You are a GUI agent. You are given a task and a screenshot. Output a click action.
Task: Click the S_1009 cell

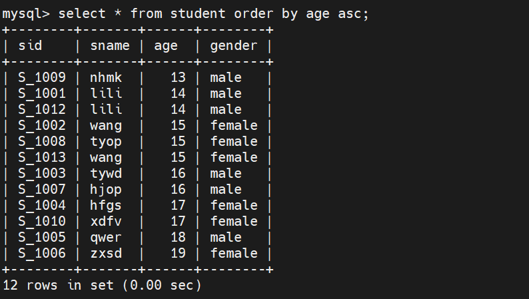[x=41, y=78]
